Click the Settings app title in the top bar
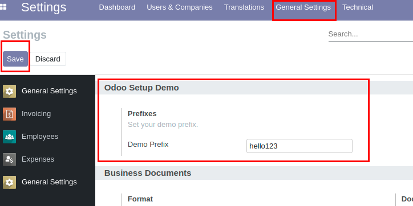413x206 pixels. (x=44, y=7)
